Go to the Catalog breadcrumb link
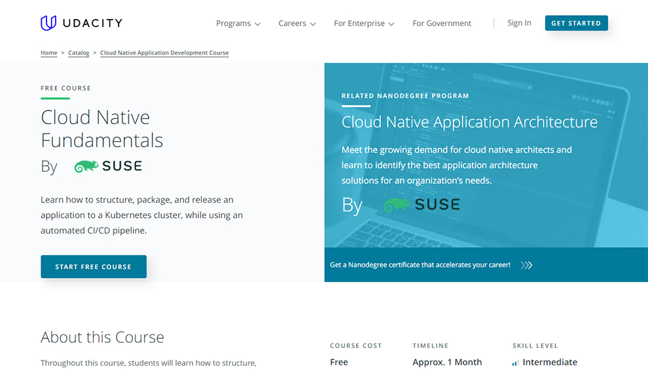Screen dimensions: 648x369 click(x=79, y=53)
